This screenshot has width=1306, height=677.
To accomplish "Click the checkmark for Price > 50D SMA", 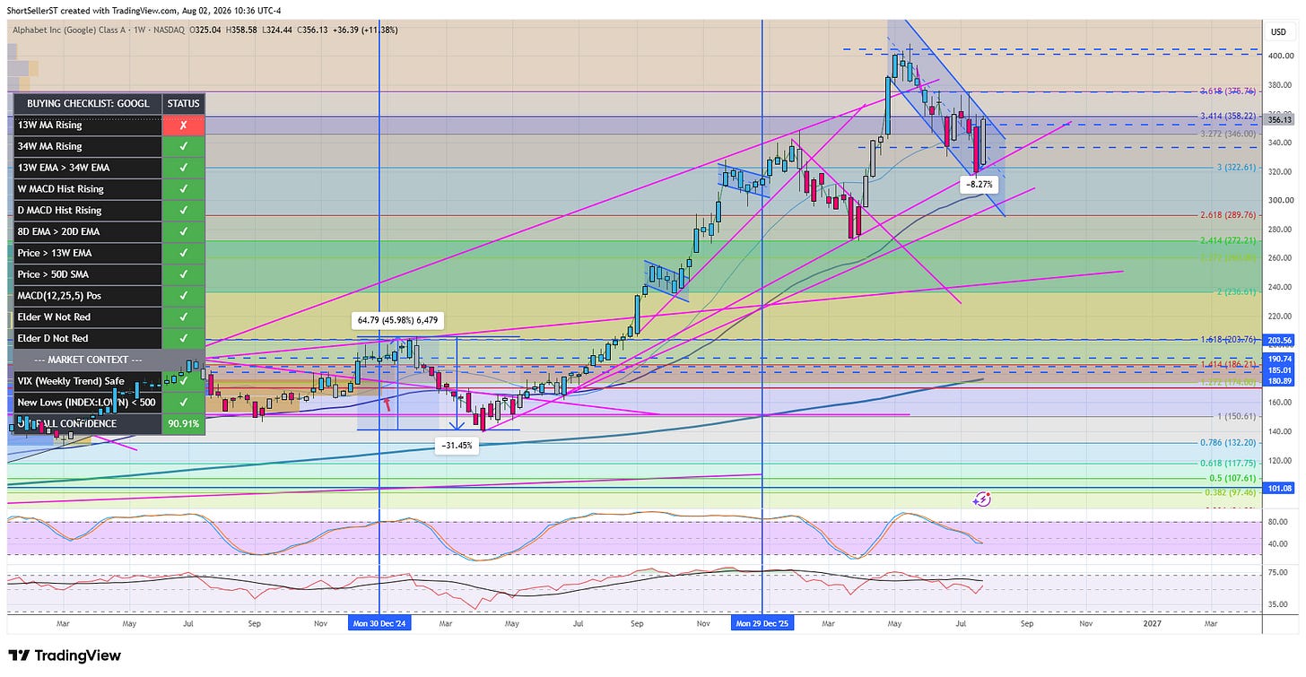I will click(x=184, y=274).
